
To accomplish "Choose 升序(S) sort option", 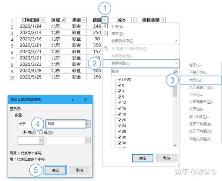I will point(142,26).
